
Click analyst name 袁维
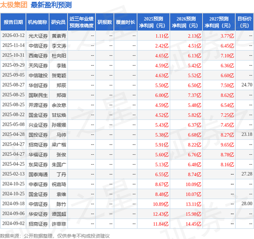click(61, 194)
